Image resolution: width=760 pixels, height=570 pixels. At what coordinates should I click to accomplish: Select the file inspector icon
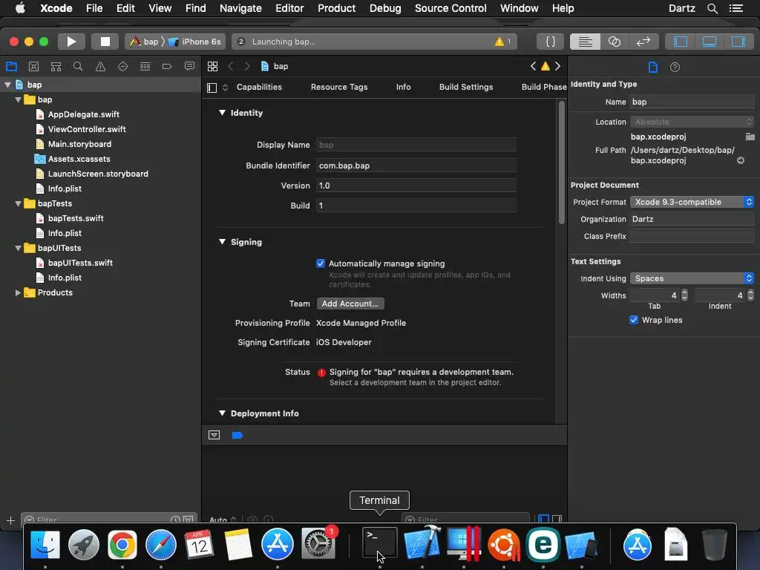pos(653,67)
